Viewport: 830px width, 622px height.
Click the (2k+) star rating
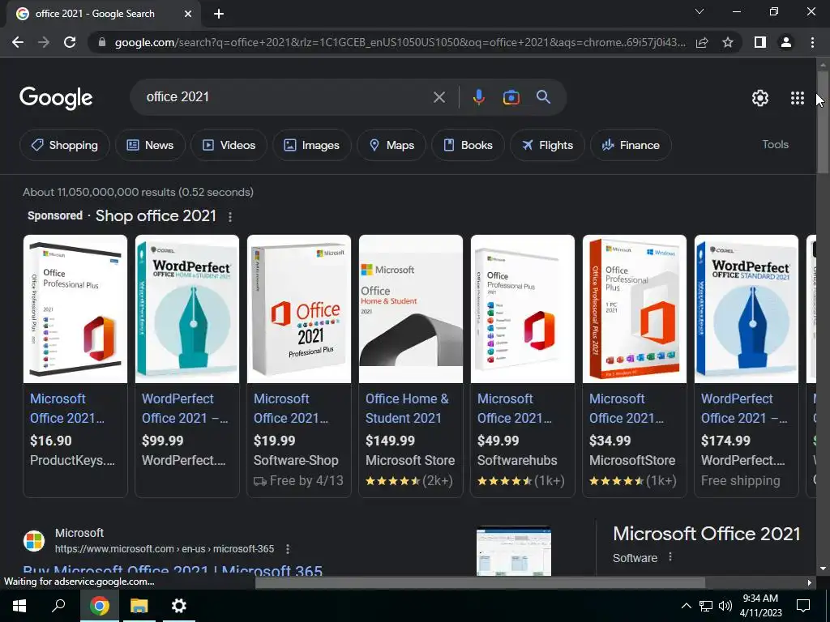coord(409,481)
